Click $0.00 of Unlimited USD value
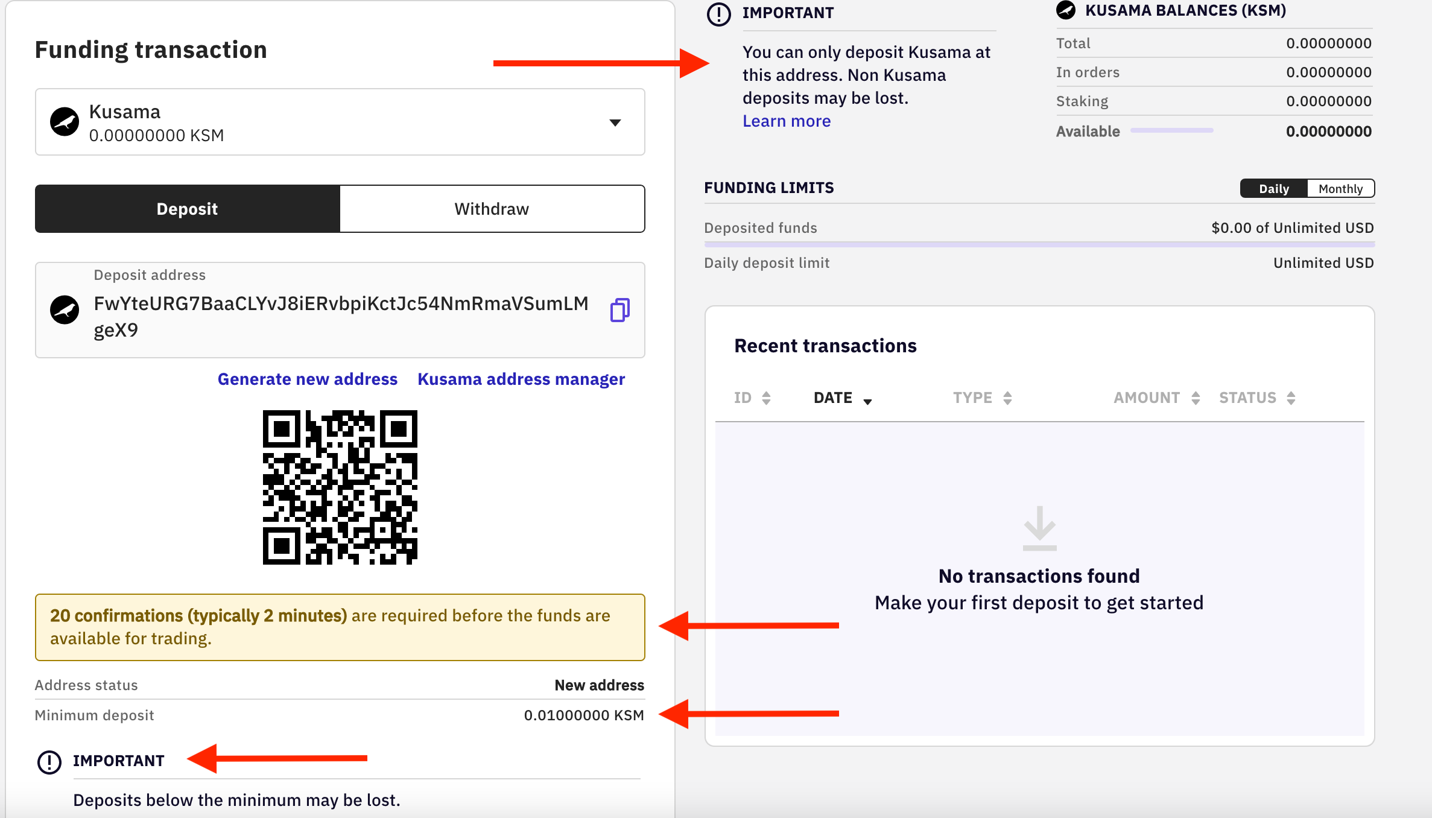This screenshot has height=818, width=1432. click(1293, 228)
